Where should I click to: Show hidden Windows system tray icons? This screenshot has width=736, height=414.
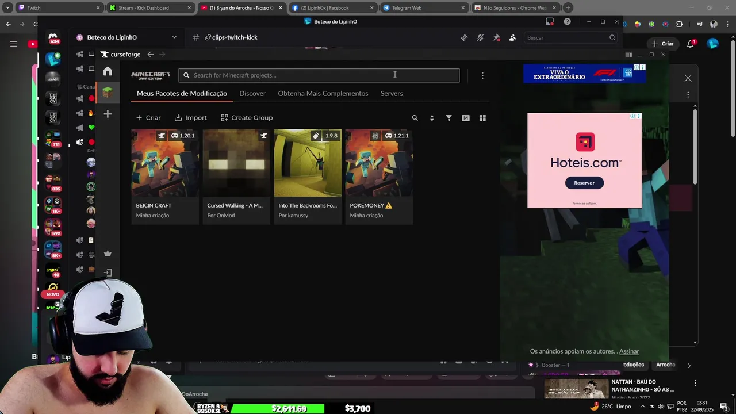(x=643, y=406)
